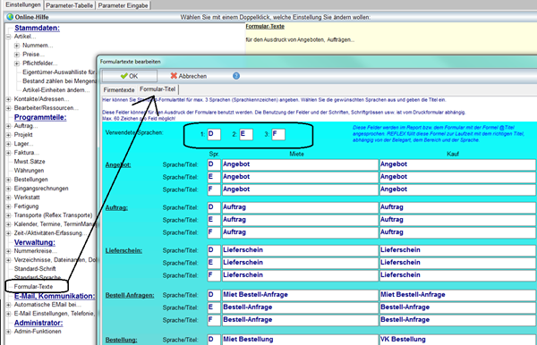Screen dimensions: 537x345
Task: Click Bestell-Anfrage Miete field for F
Action: click(x=300, y=320)
